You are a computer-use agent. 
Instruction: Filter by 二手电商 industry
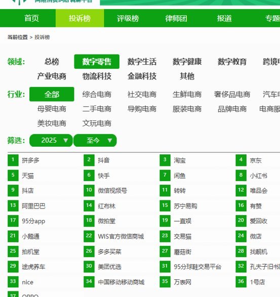(x=97, y=109)
